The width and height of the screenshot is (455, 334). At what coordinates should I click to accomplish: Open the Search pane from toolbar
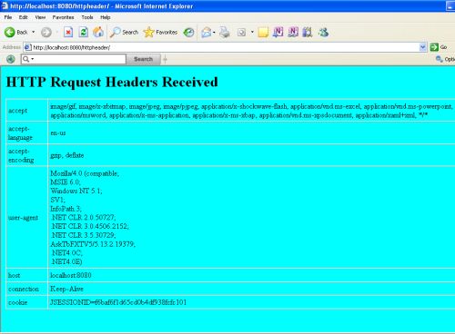pyautogui.click(x=124, y=32)
